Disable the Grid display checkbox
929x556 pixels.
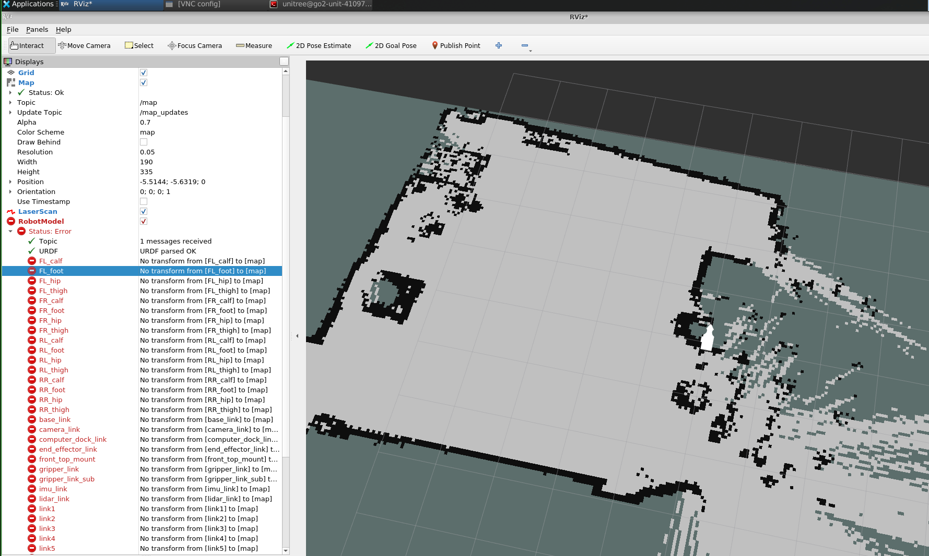[x=144, y=73]
